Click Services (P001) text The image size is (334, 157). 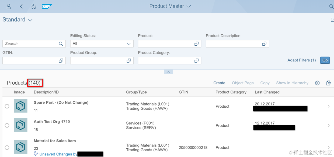pyautogui.click(x=140, y=123)
